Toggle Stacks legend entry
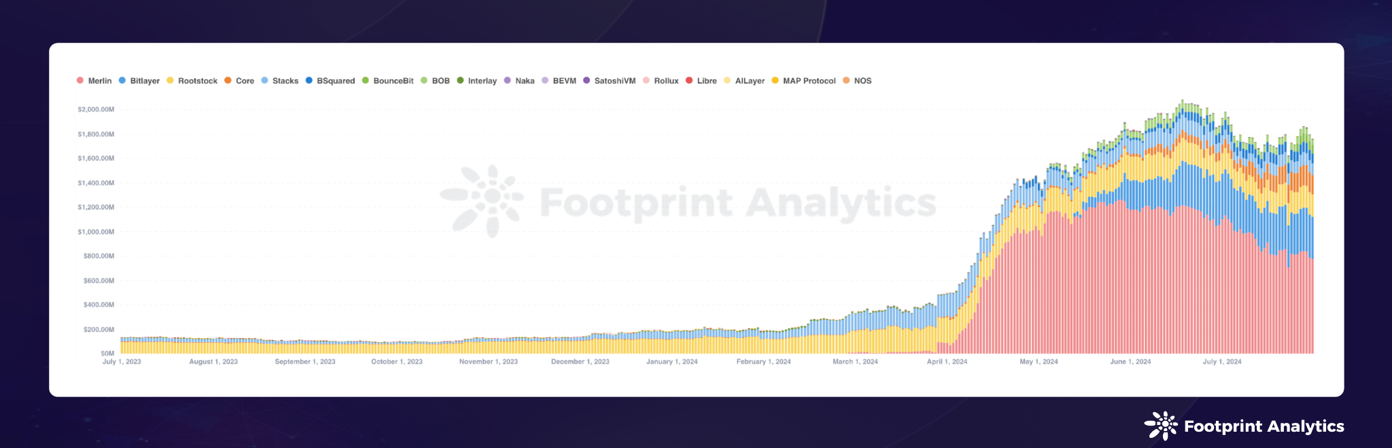Viewport: 1392px width, 448px height. coord(285,81)
